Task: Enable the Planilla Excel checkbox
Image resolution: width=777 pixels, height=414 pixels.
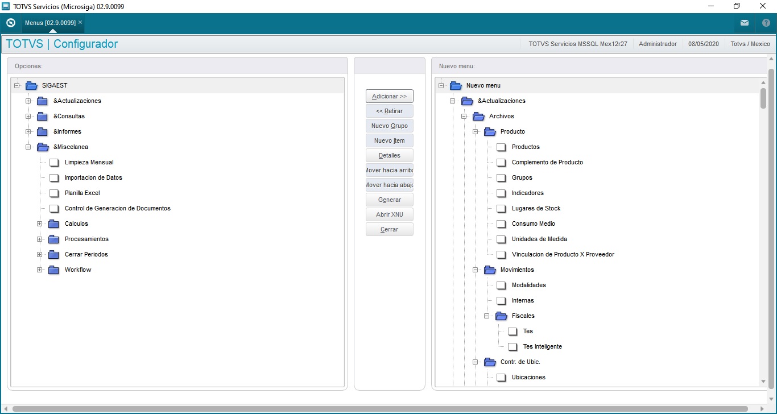Action: pyautogui.click(x=54, y=193)
